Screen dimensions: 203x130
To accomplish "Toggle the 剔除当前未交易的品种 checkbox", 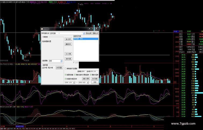I will click(x=75, y=75).
